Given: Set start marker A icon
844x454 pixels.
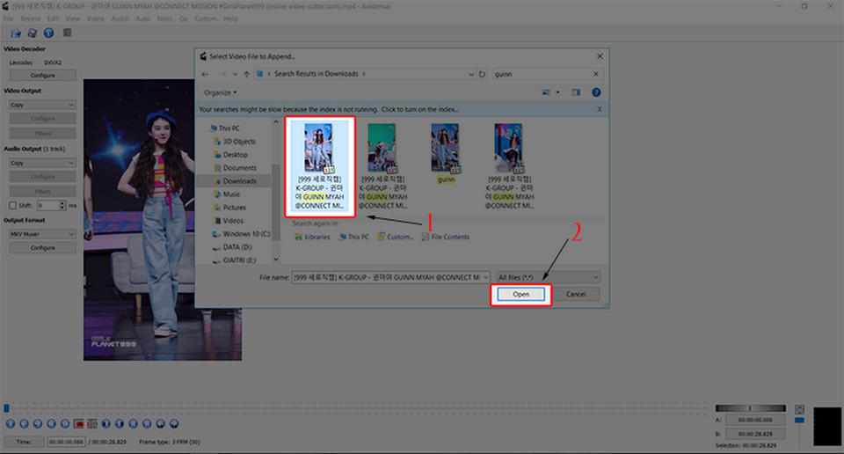Looking at the screenshot, I should click(79, 424).
